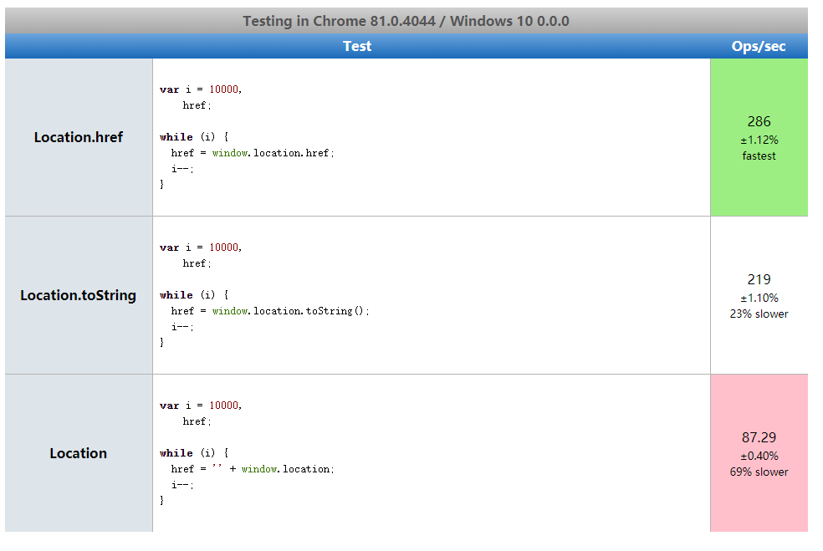Select the "Location.toString" test name cell
The width and height of the screenshot is (823, 551).
(79, 295)
